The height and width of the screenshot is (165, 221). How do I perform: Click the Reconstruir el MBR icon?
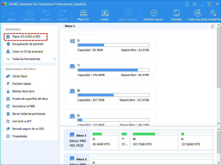pyautogui.click(x=8, y=106)
